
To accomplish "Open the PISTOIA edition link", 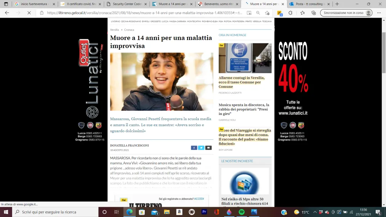I will point(227,21).
